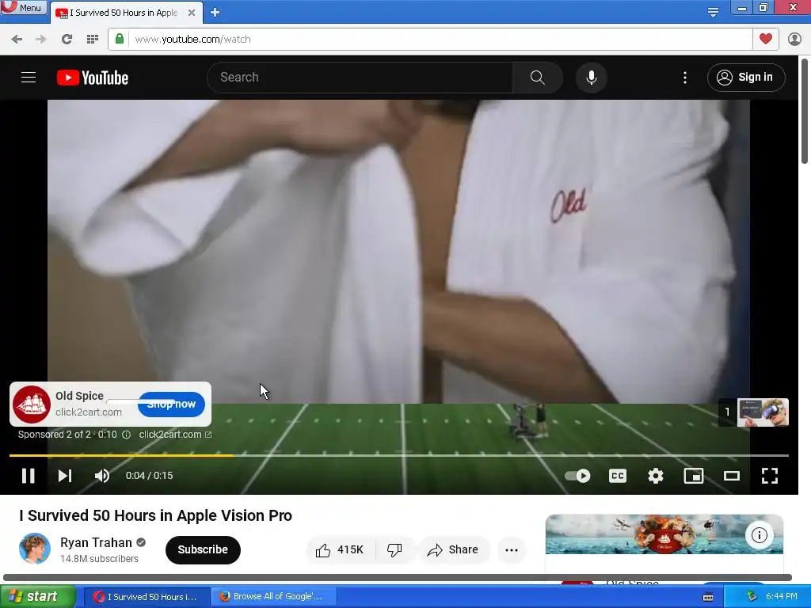
Task: Open the on-screen keyboard tray icon
Action: (708, 597)
